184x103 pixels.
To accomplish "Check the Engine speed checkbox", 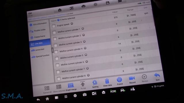I will coord(54,26).
